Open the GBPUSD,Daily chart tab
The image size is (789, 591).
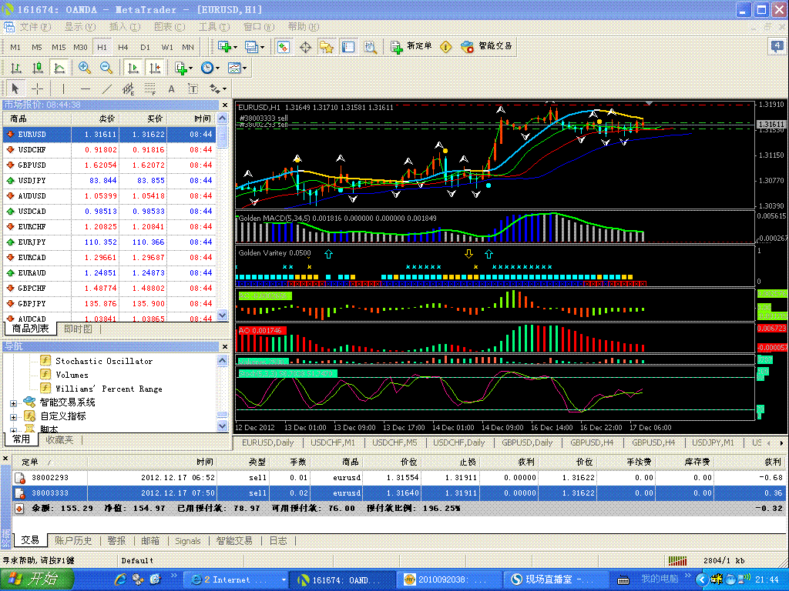tap(528, 442)
